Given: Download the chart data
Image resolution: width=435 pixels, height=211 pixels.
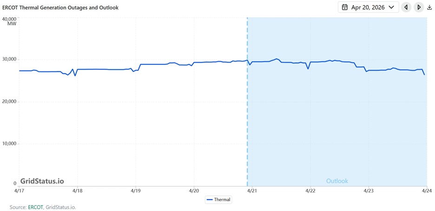Looking at the screenshot, I should (429, 7).
